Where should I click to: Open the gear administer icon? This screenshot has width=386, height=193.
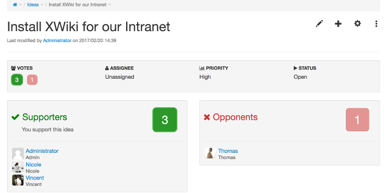tap(357, 24)
